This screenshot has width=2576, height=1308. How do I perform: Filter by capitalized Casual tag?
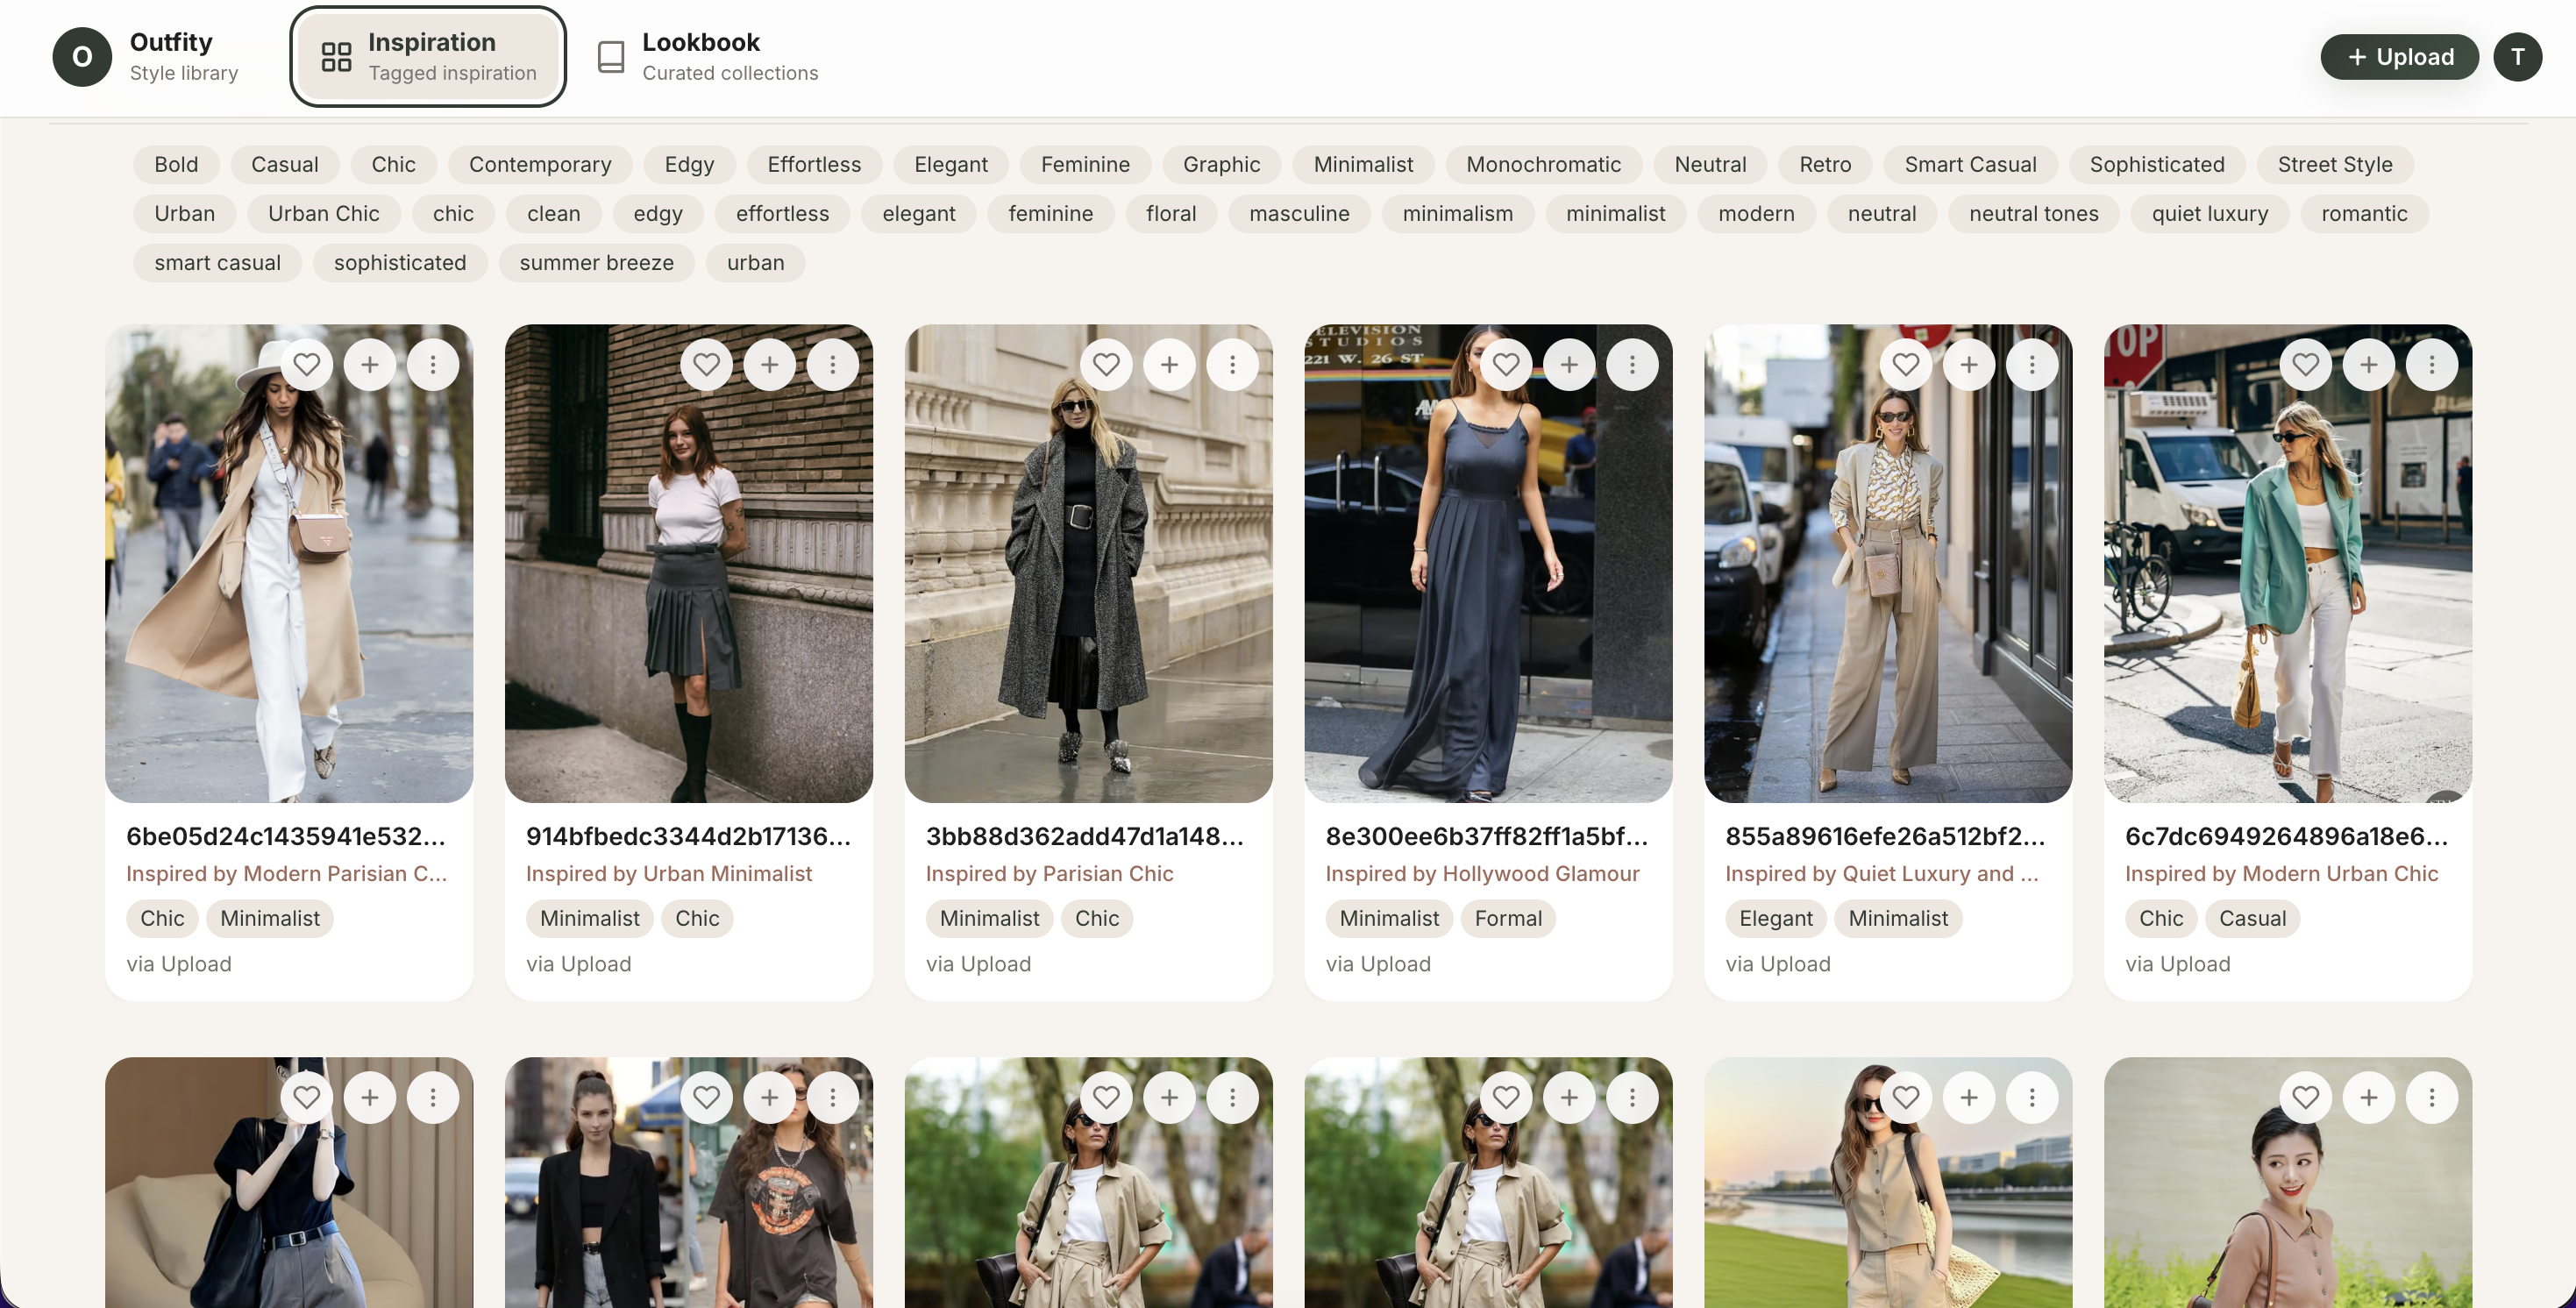pos(285,165)
